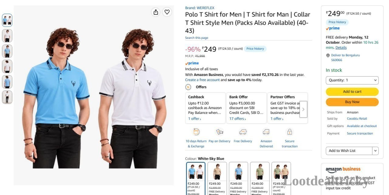Open Price history next to the price
Viewport: 389px width, 195px height.
click(255, 49)
